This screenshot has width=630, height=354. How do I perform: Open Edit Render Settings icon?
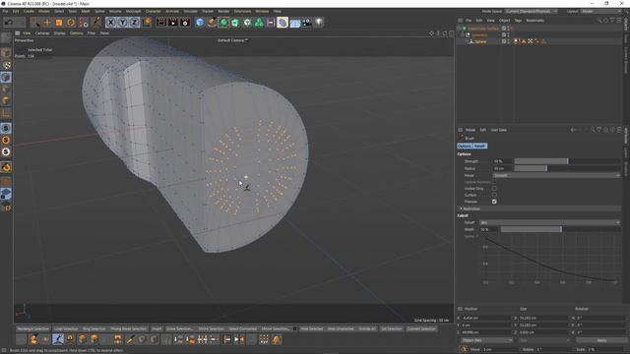(x=185, y=23)
